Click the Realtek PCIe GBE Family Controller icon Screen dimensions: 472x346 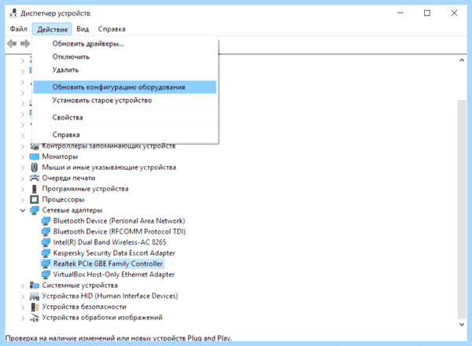(x=46, y=263)
